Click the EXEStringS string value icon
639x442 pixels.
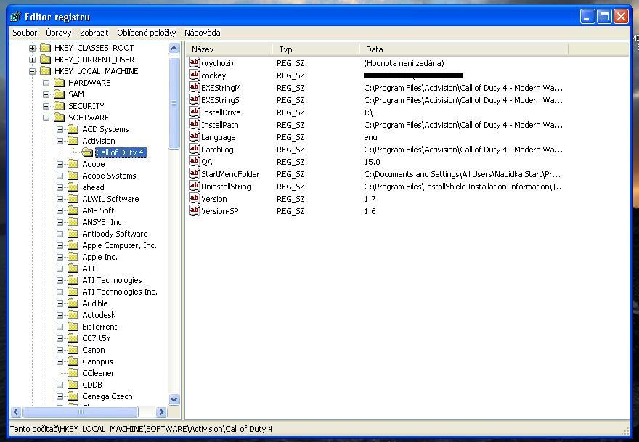(195, 99)
